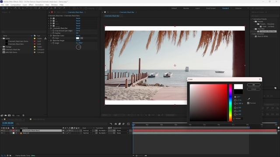Screen dimensions: 280x157
Task: Click the New Composition icon in Project panel
Action: pyautogui.click(x=9, y=115)
